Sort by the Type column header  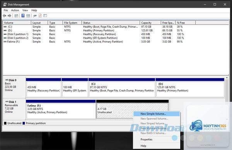tap(55, 23)
